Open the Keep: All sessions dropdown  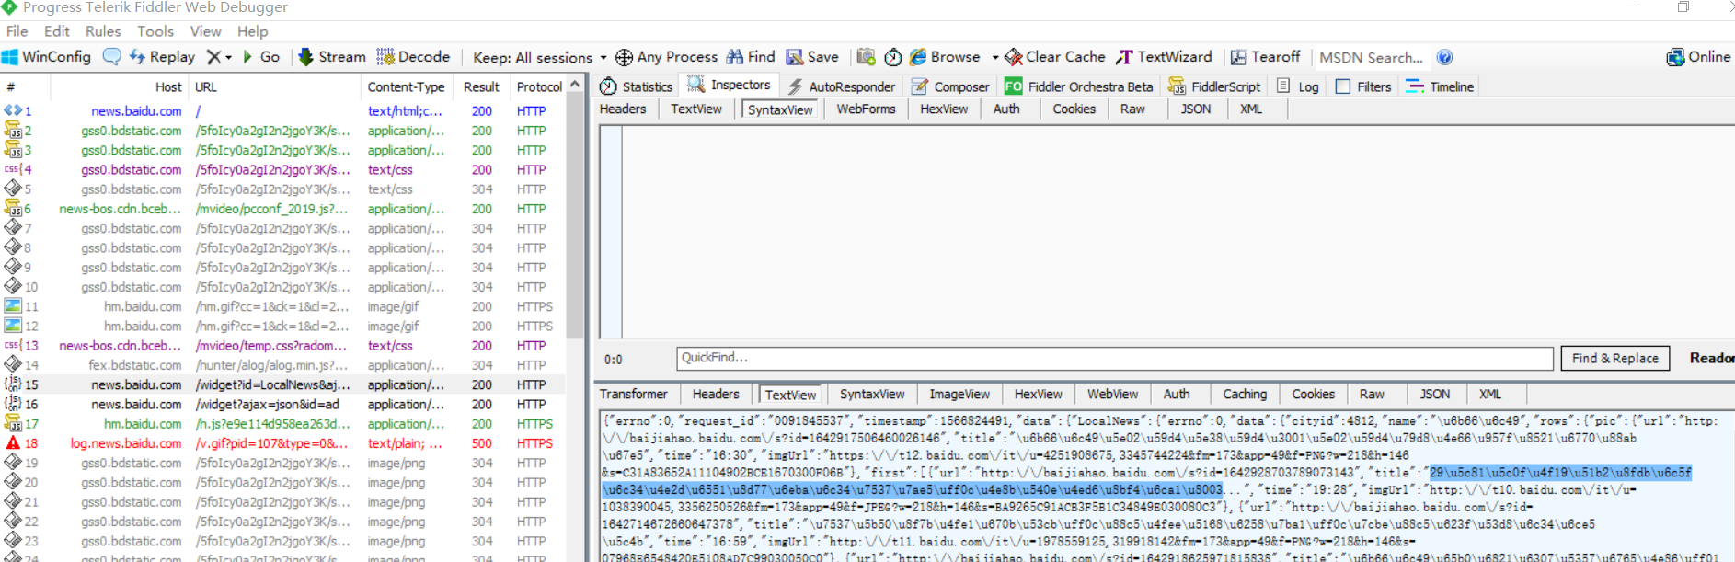[540, 57]
